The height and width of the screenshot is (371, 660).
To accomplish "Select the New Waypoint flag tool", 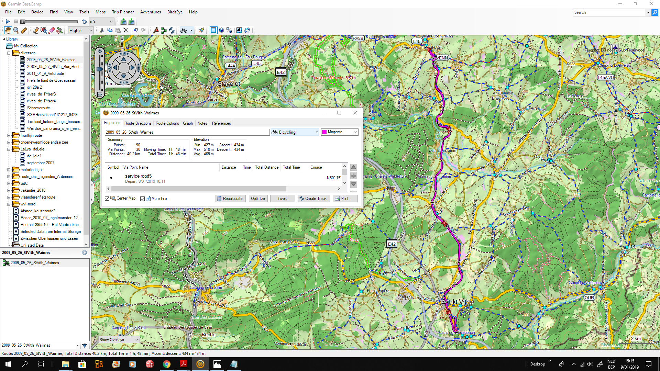I will point(156,30).
